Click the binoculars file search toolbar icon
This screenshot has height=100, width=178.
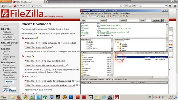(x=127, y=16)
